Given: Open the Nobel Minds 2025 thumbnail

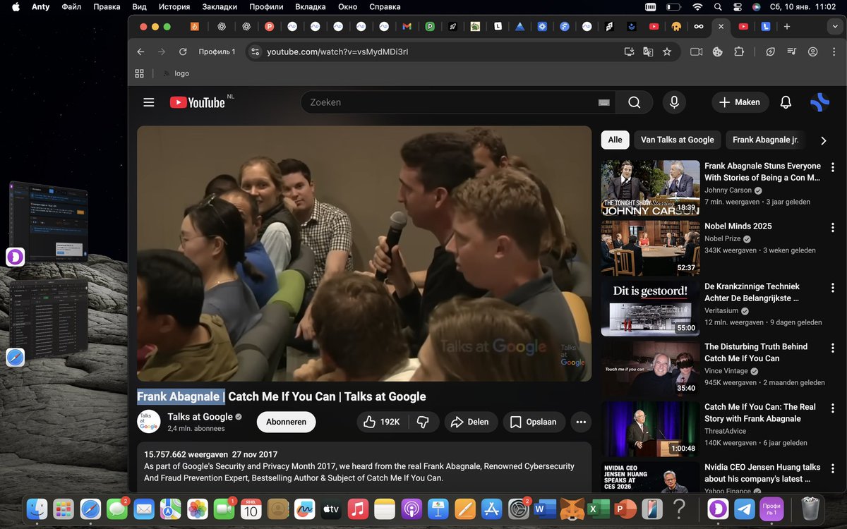Looking at the screenshot, I should (650, 248).
